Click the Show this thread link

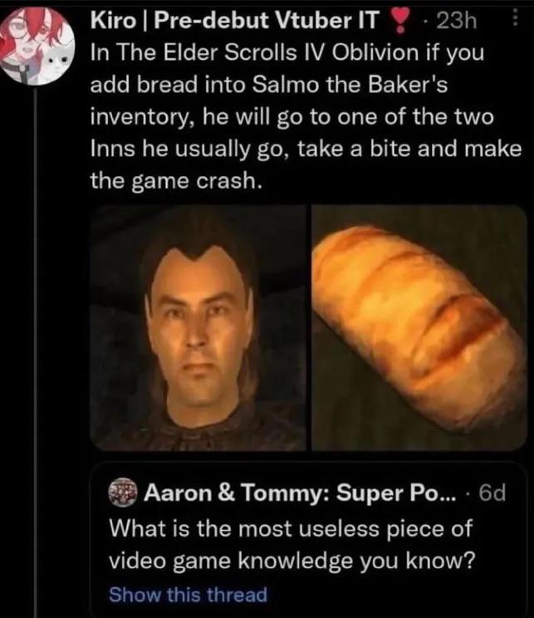(x=188, y=594)
